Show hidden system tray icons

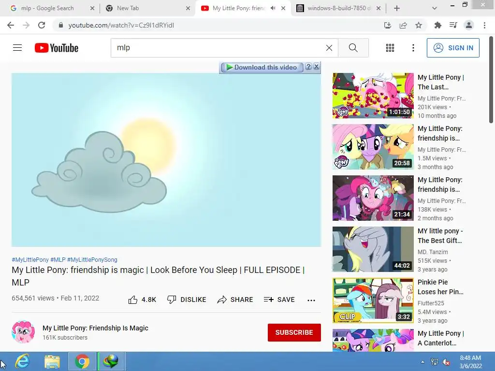click(422, 362)
